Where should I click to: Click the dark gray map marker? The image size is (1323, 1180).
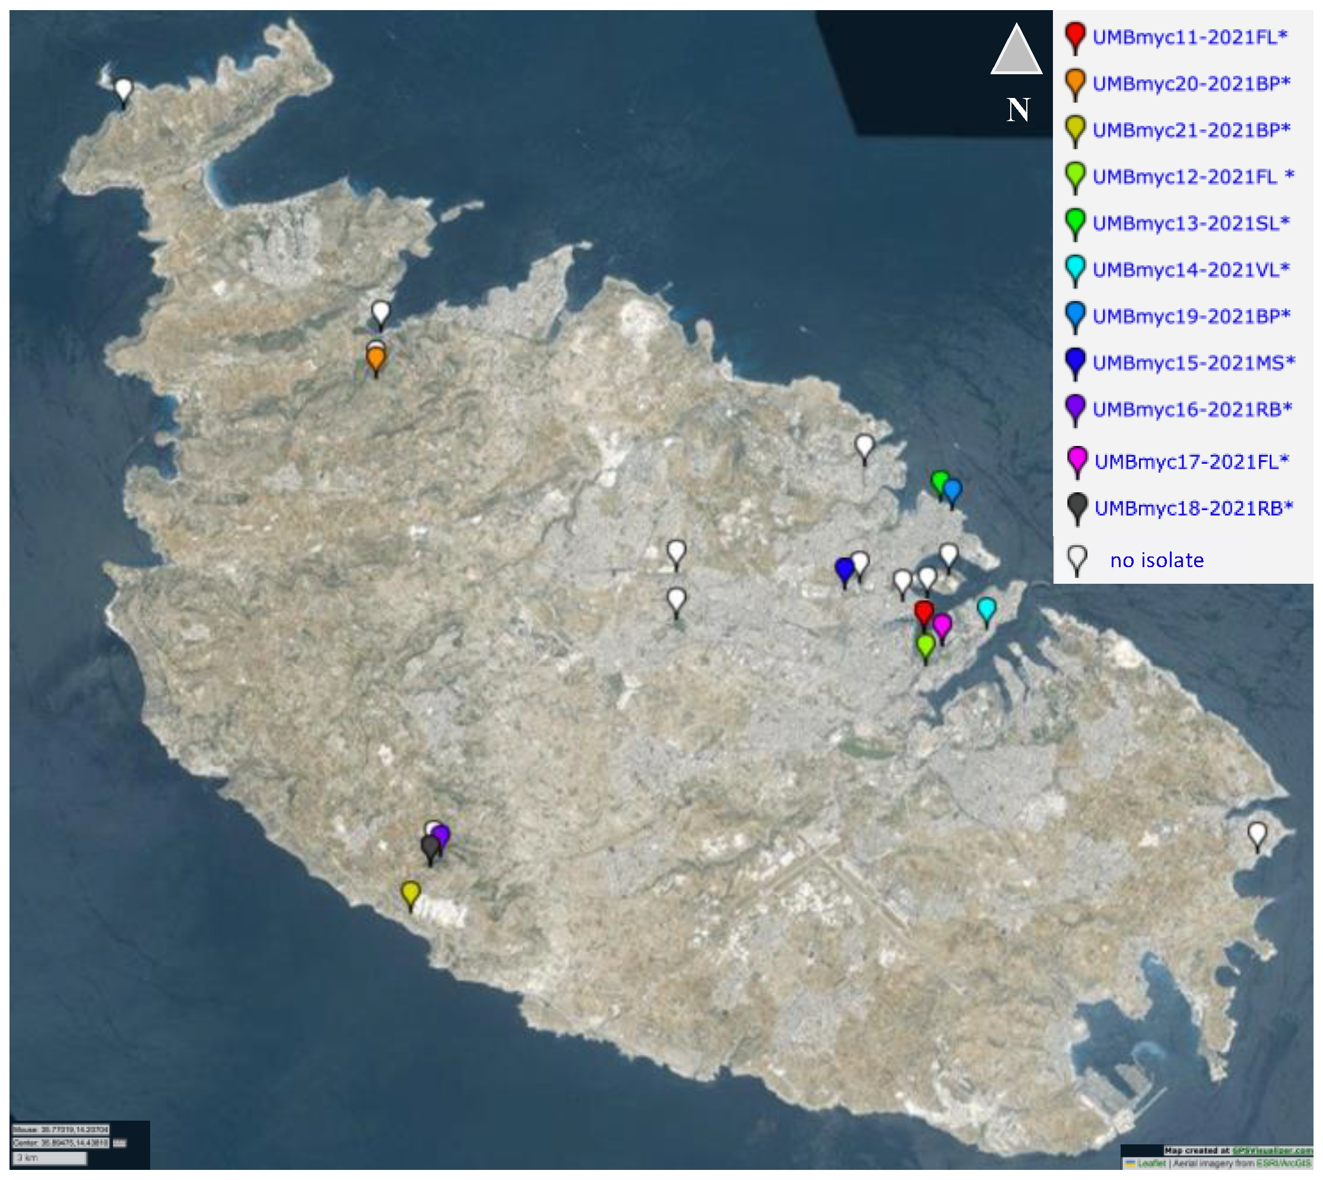tap(430, 847)
